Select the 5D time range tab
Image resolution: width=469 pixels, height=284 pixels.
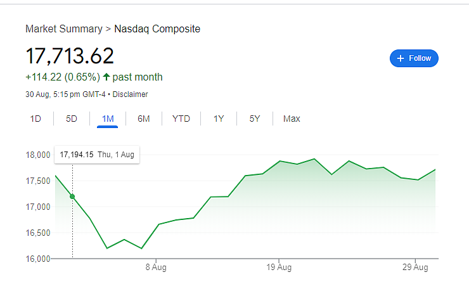(72, 119)
